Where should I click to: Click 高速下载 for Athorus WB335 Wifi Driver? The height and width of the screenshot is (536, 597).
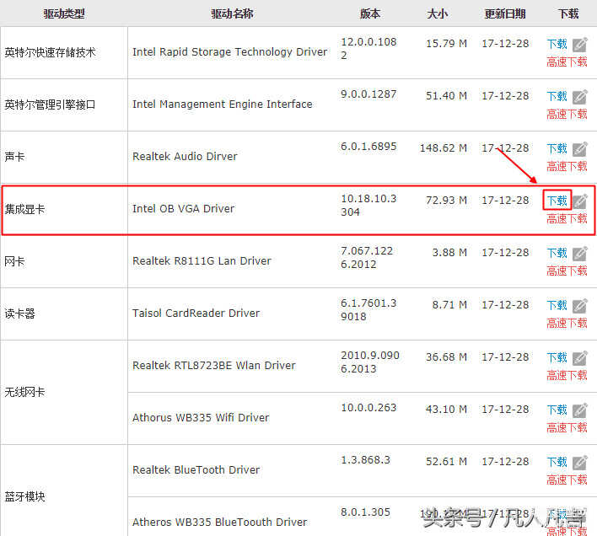click(567, 427)
